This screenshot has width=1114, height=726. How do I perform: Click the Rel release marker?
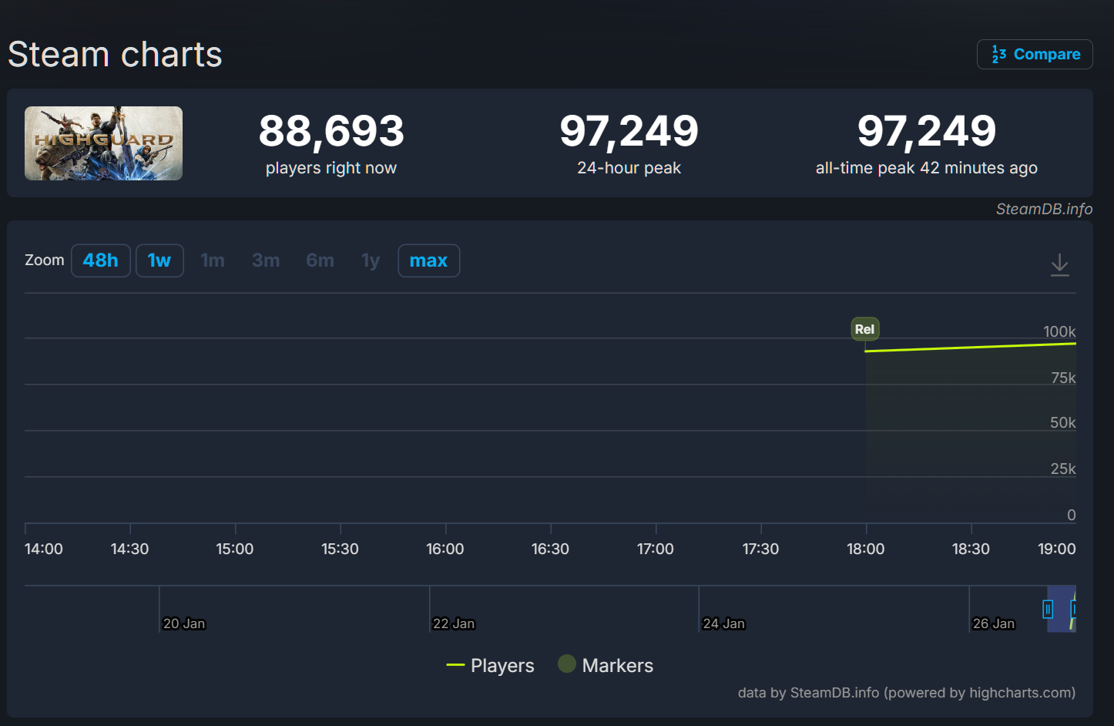click(865, 329)
